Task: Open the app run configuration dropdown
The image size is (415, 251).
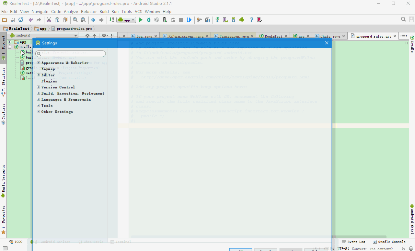Action: pos(126,20)
